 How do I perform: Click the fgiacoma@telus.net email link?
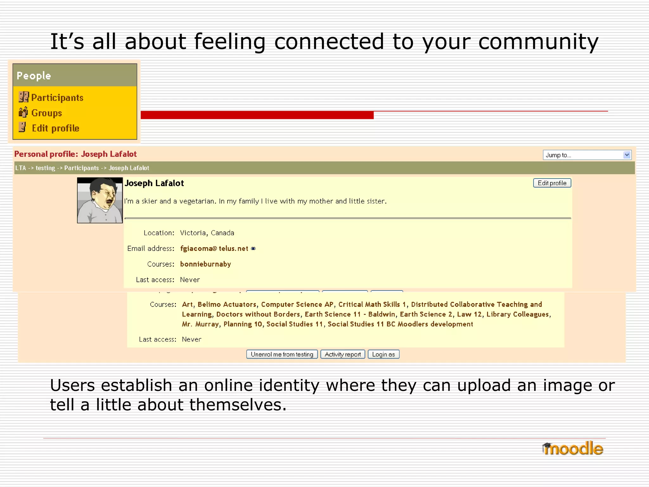pos(214,249)
